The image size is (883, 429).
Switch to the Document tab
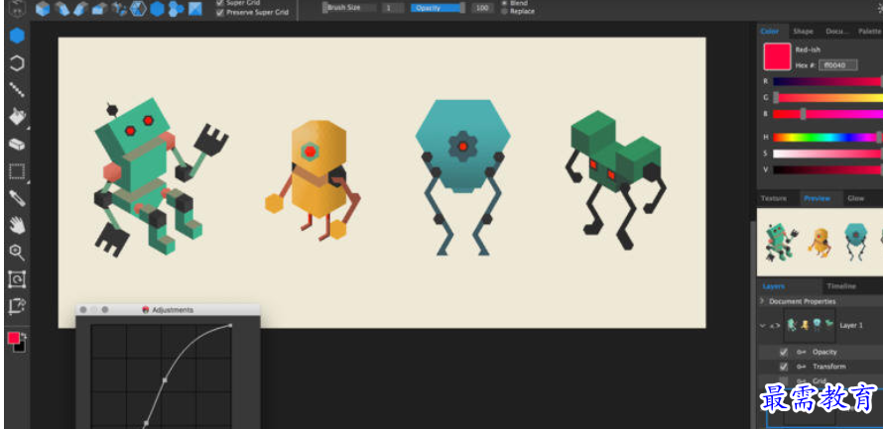836,32
